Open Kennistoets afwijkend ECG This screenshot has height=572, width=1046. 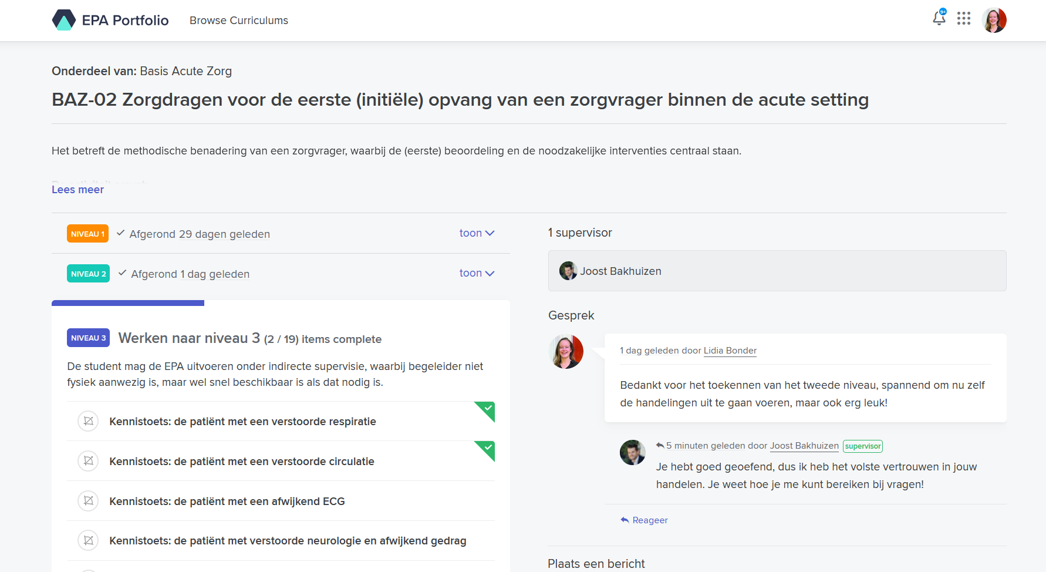(227, 502)
